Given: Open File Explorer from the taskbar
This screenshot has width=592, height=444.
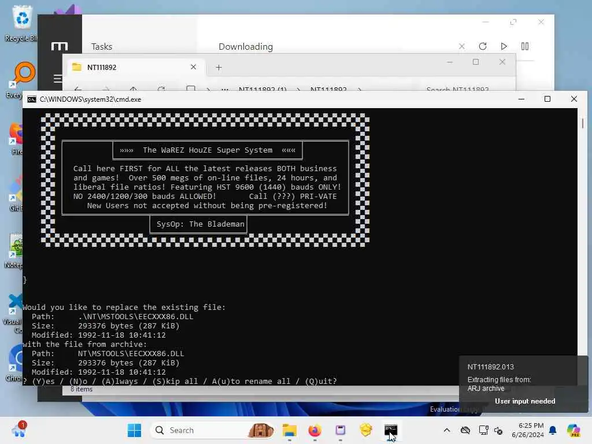Looking at the screenshot, I should tap(289, 430).
